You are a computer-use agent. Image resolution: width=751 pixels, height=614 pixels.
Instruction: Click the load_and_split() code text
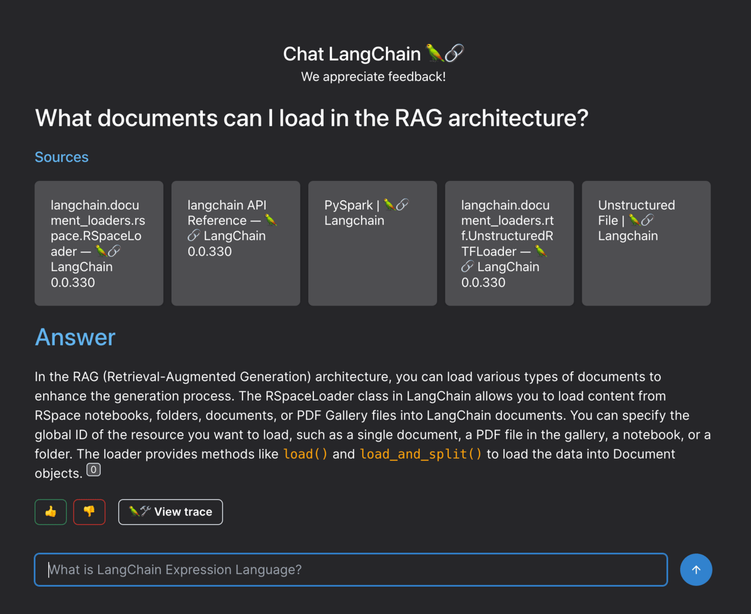tap(421, 454)
